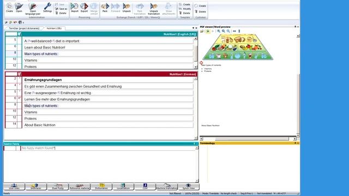
Task: Click the PDF viewer green sync icon
Action: tap(208, 31)
